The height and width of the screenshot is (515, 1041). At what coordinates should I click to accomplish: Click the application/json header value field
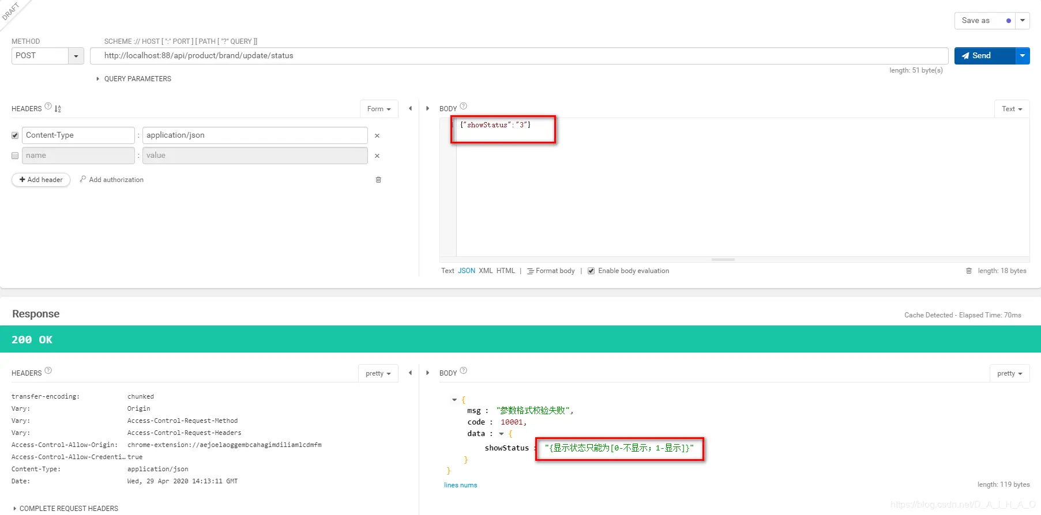click(255, 135)
